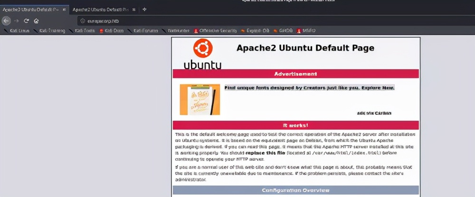The image size is (475, 197).
Task: Switch to the second Apache2 Ubuntu Default tab
Action: (x=100, y=9)
